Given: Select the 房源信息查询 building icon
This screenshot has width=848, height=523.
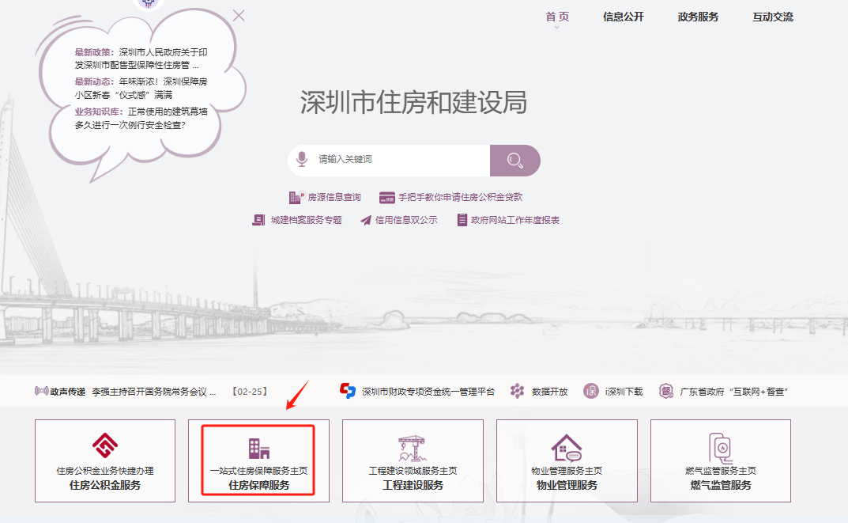Looking at the screenshot, I should coord(296,196).
